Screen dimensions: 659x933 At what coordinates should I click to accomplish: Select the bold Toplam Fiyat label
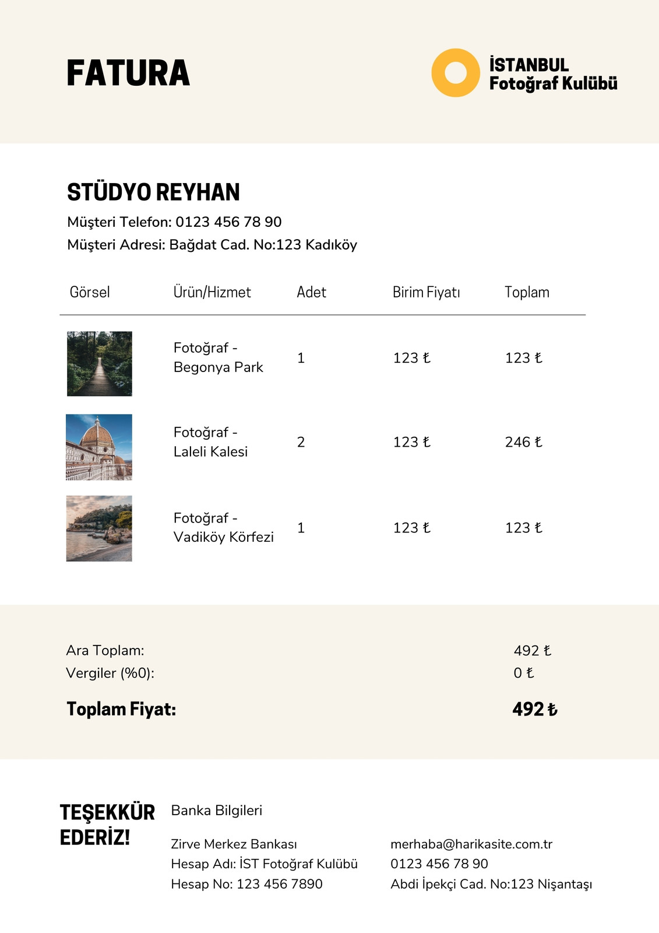click(121, 709)
